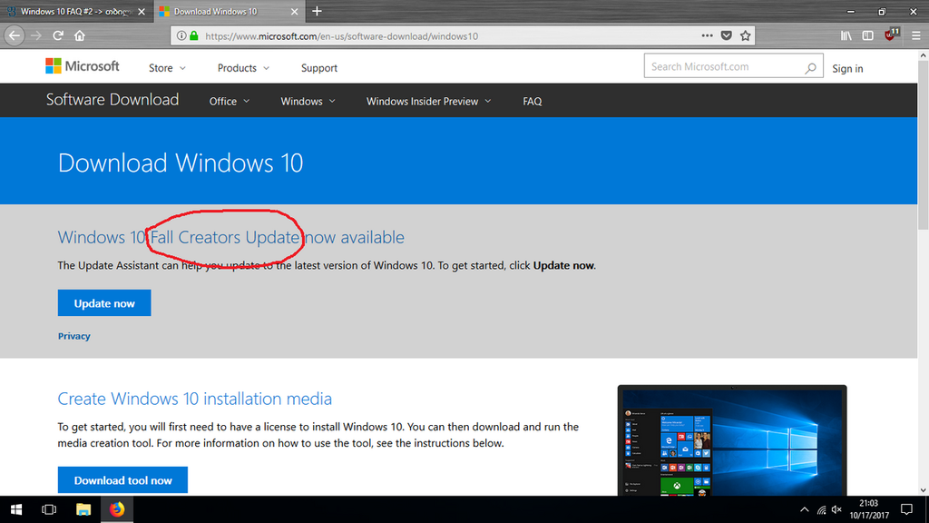Viewport: 929px width, 523px height.
Task: Open the Privacy link
Action: 74,336
